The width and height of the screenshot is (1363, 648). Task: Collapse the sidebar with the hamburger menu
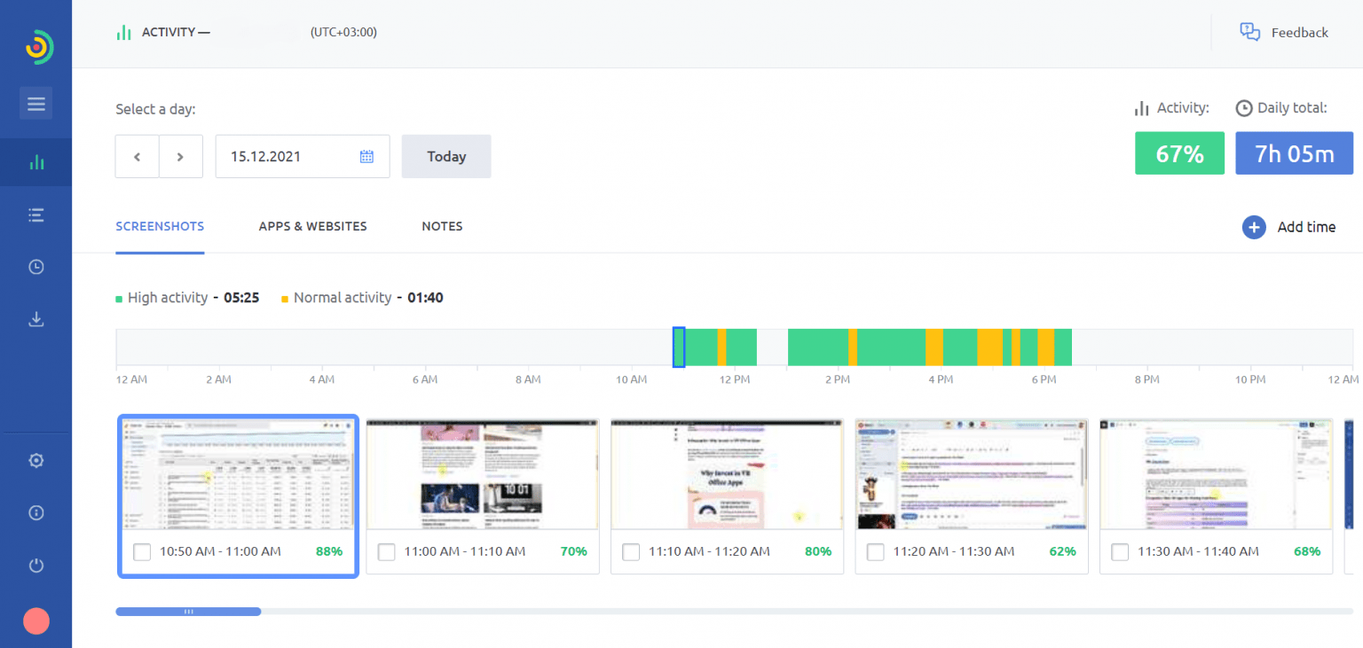35,103
